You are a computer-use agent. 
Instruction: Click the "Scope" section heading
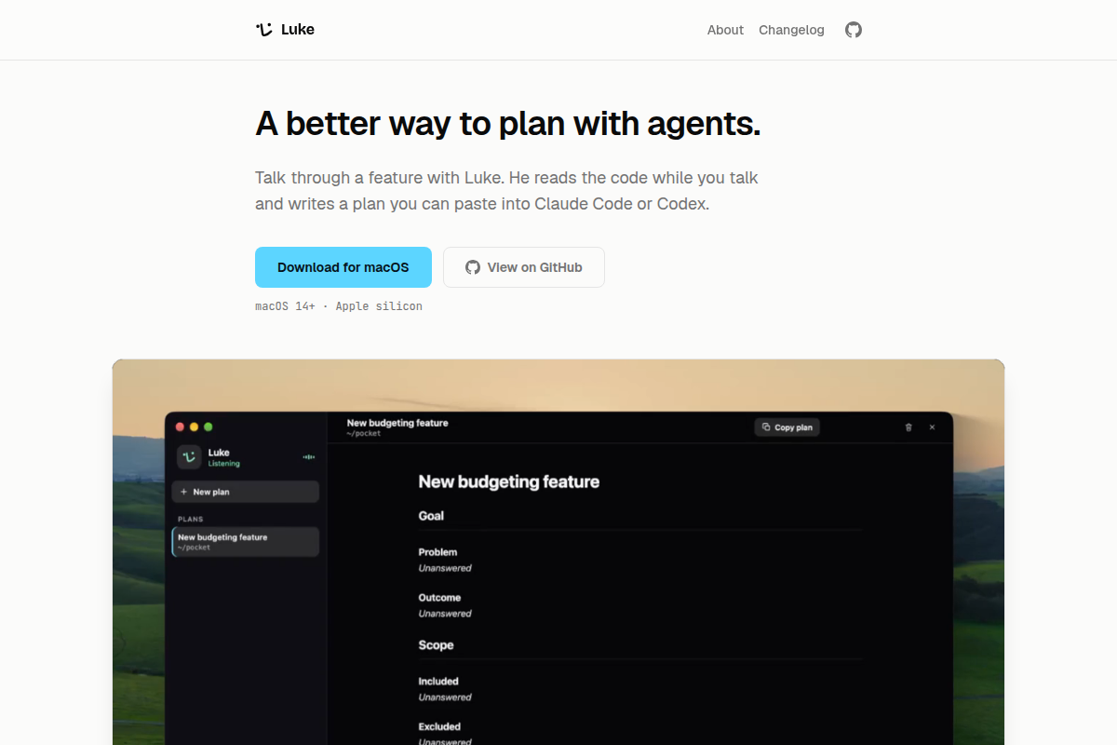pos(436,645)
